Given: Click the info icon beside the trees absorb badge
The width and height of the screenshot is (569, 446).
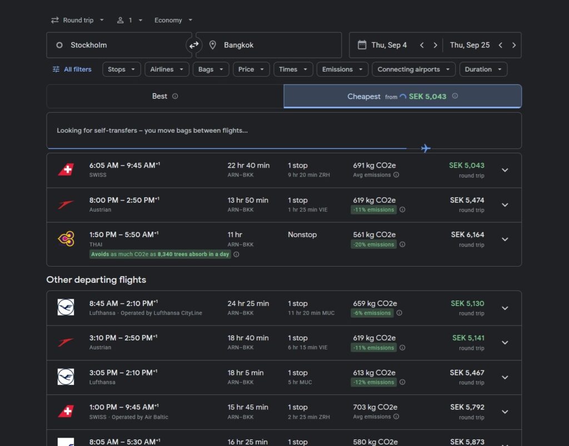Looking at the screenshot, I should pos(236,254).
